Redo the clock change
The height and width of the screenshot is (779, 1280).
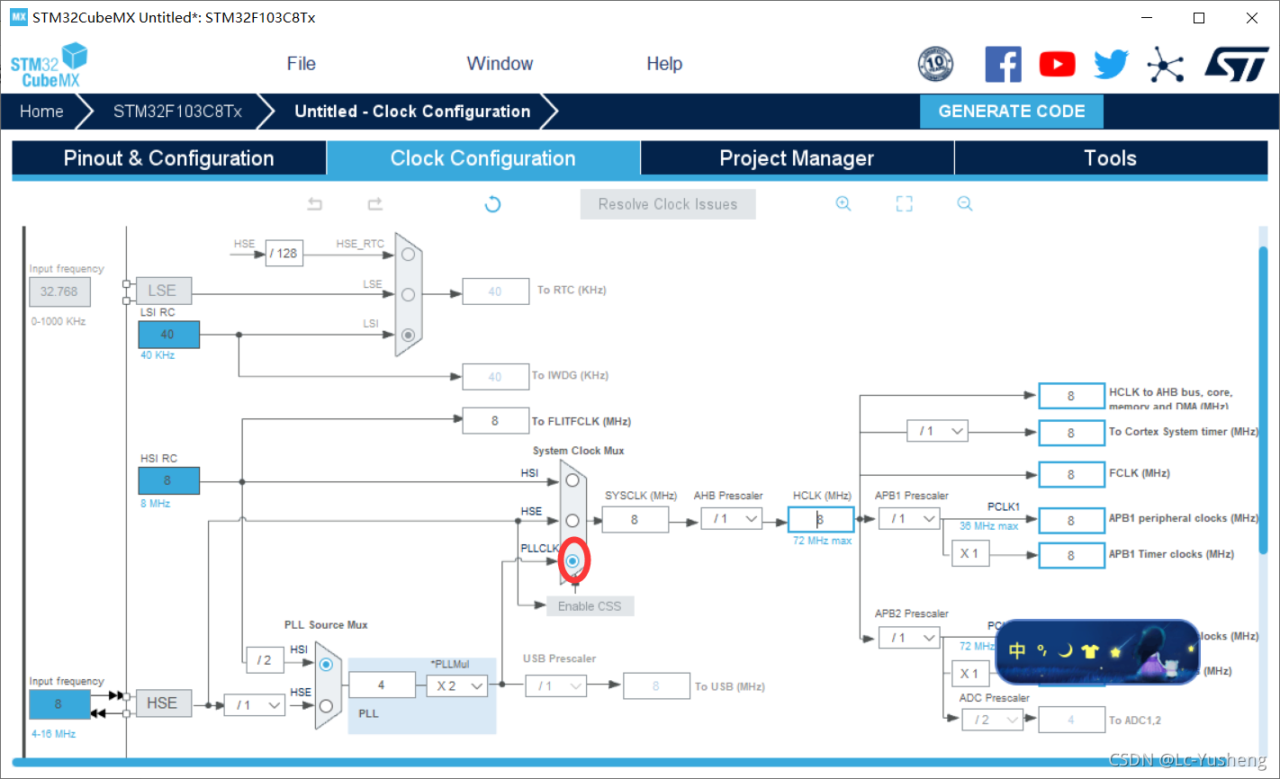point(375,204)
